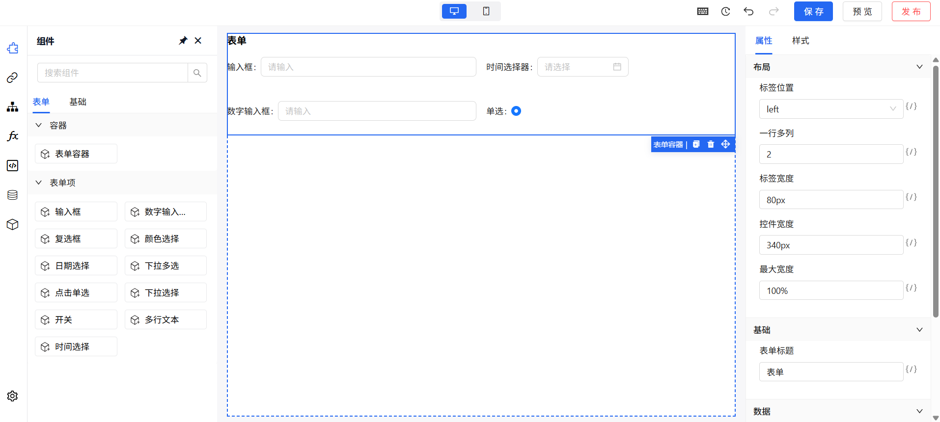
Task: Switch to mobile device preview
Action: tap(486, 11)
